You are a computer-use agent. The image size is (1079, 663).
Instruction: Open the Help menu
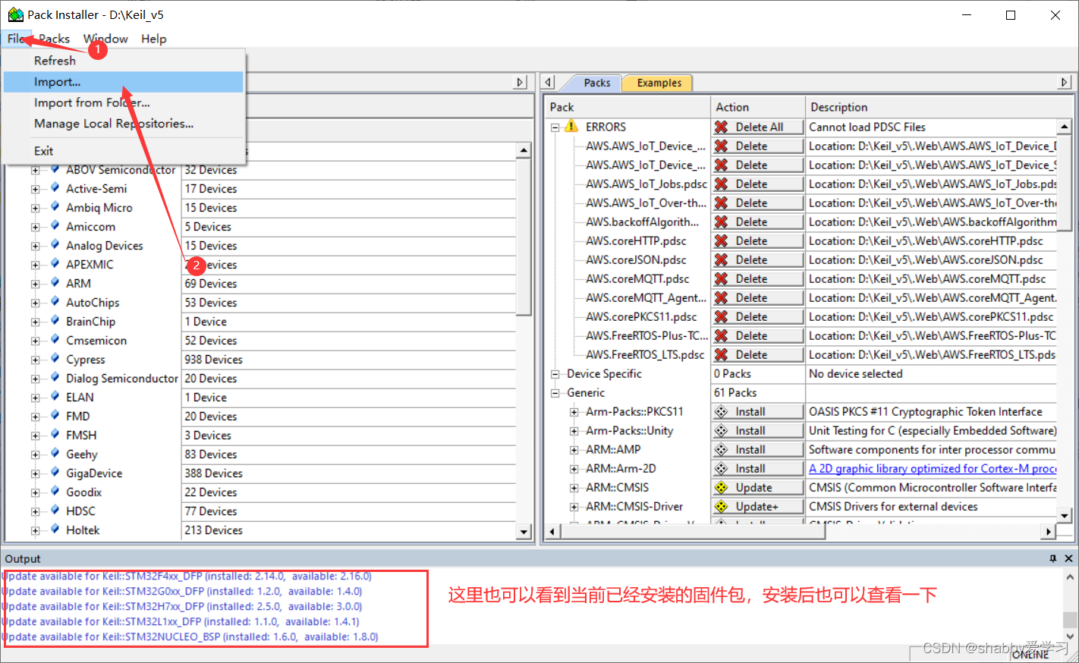(x=154, y=39)
